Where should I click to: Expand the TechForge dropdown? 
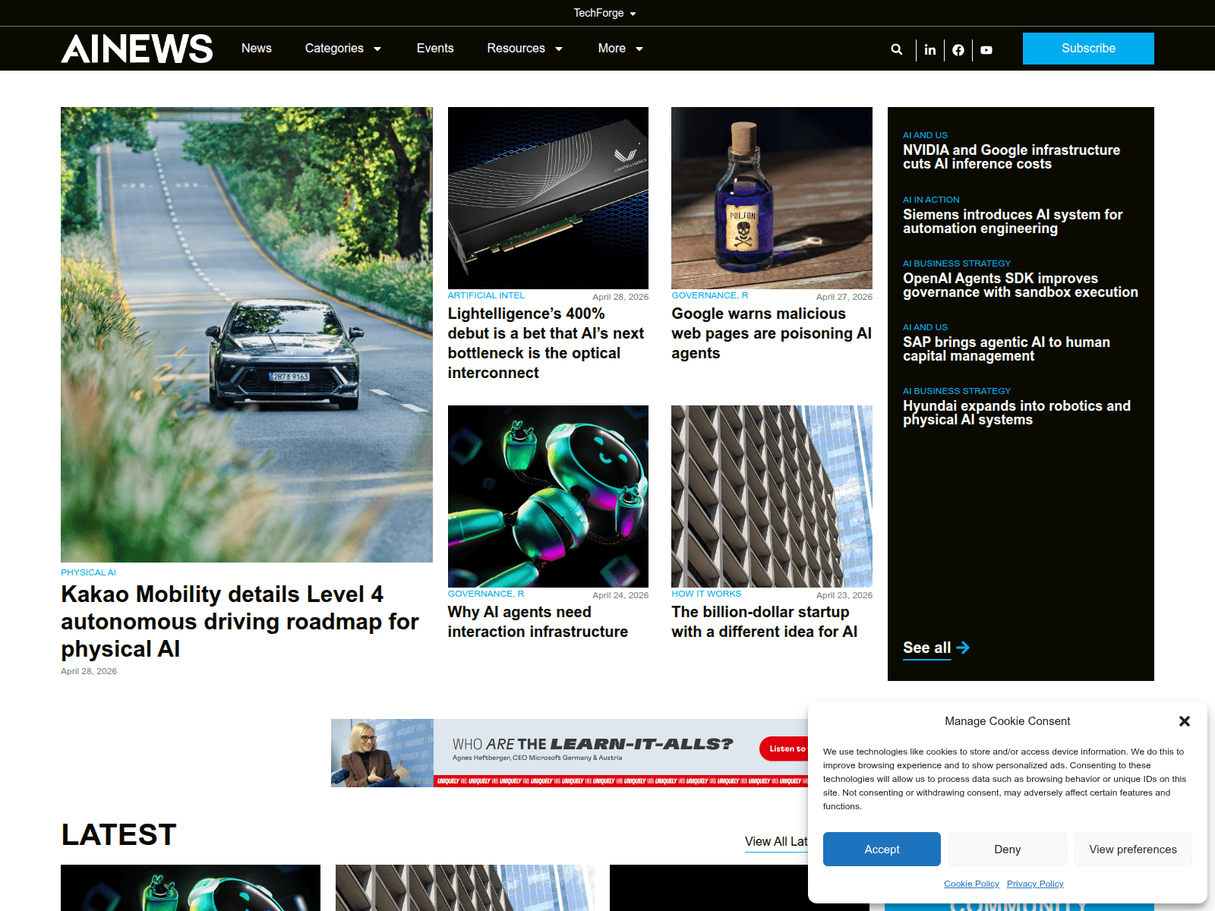[x=604, y=13]
